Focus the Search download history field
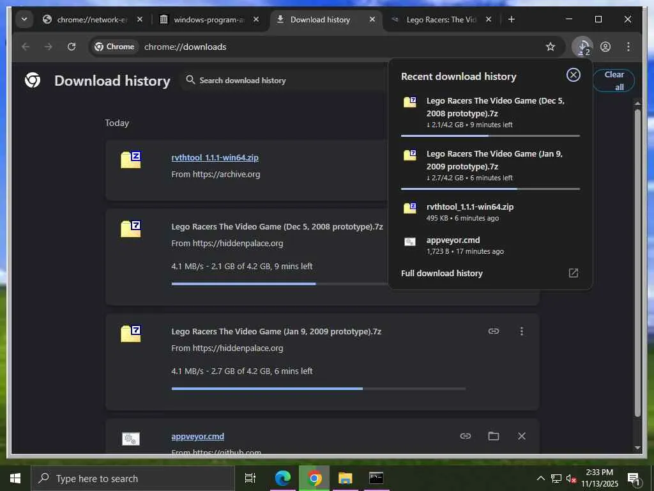This screenshot has height=491, width=654. pos(284,80)
